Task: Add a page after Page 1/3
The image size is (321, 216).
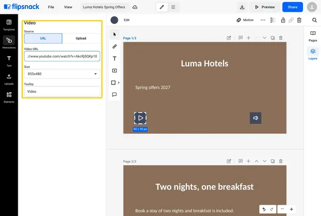Action: (248, 38)
